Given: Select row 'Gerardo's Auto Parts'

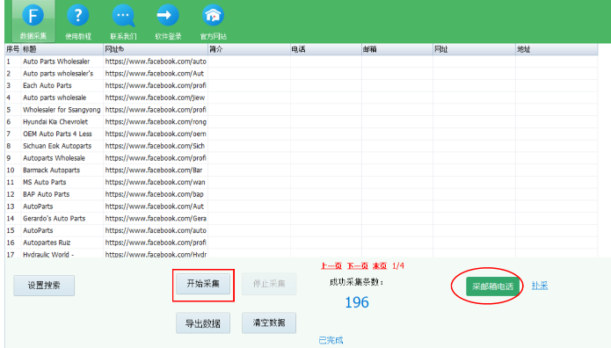Looking at the screenshot, I should [x=302, y=218].
